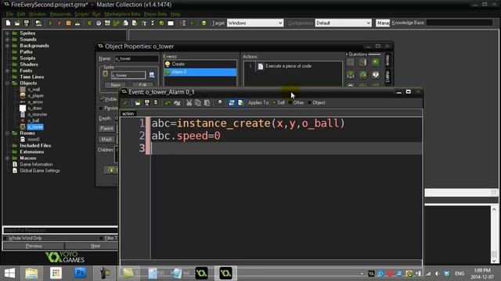Click the Copy icon in code editor

pyautogui.click(x=198, y=102)
